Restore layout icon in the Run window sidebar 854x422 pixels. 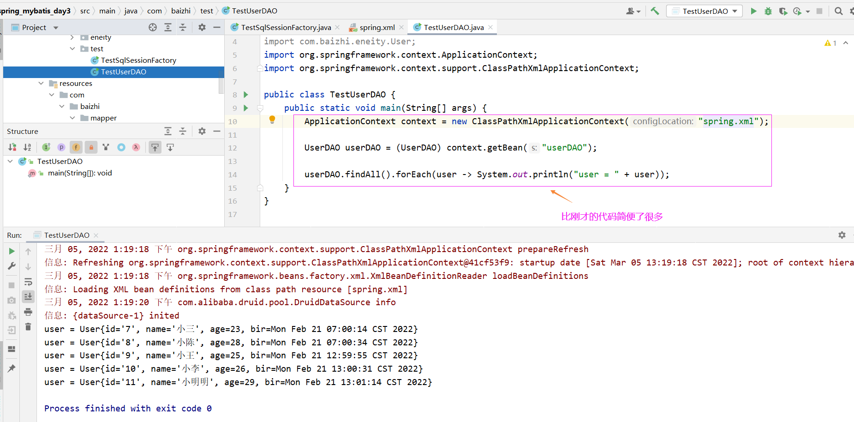point(12,349)
